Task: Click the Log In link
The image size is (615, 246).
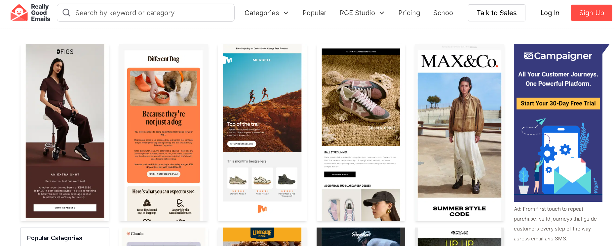Action: [550, 13]
